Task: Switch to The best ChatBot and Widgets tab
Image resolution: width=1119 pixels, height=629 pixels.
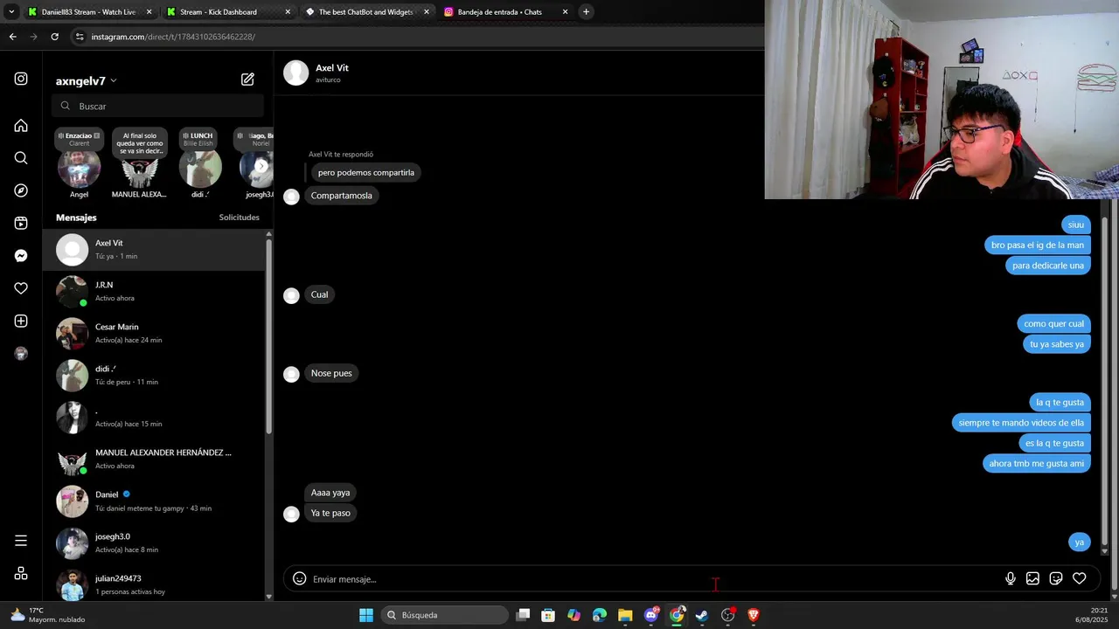Action: (366, 12)
